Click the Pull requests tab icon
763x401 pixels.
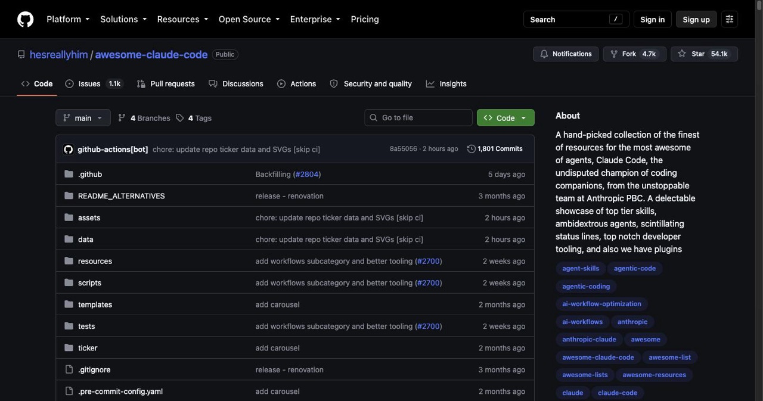(141, 84)
